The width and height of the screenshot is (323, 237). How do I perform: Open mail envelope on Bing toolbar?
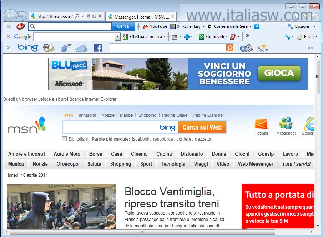point(81,48)
